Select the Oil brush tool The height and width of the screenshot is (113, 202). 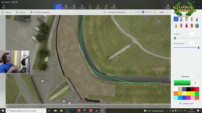click(x=187, y=19)
